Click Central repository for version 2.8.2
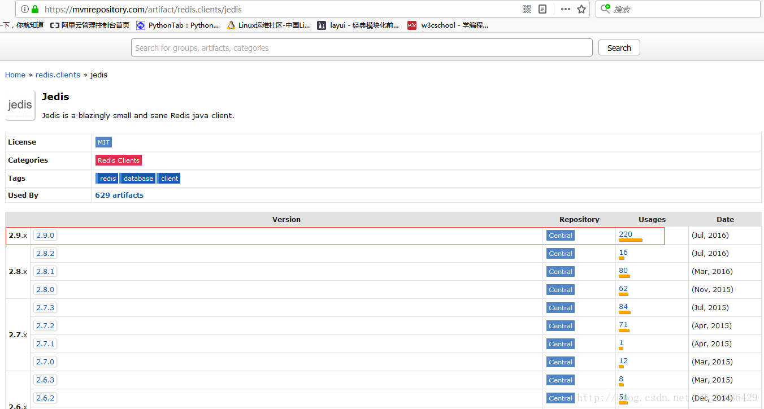Viewport: 764px width, 409px height. pyautogui.click(x=561, y=254)
